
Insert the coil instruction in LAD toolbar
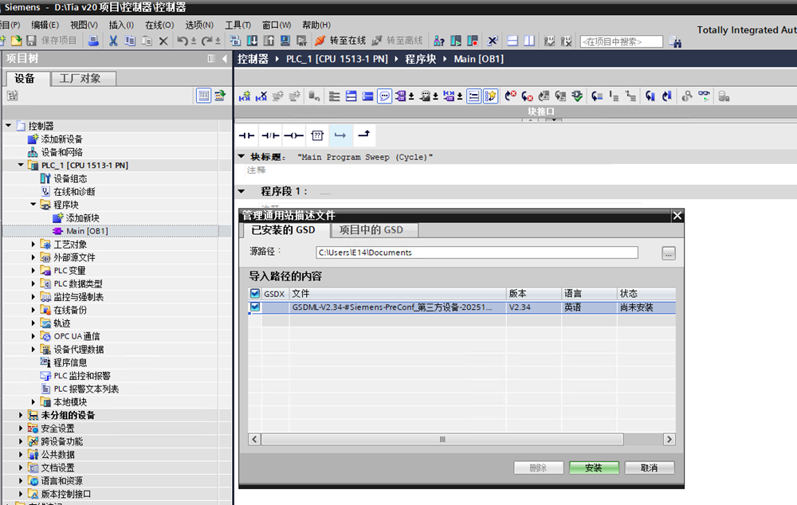click(293, 135)
